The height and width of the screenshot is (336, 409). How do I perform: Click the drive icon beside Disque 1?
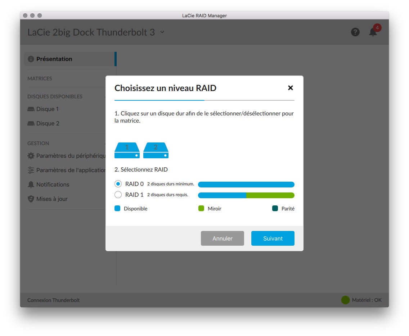click(31, 109)
